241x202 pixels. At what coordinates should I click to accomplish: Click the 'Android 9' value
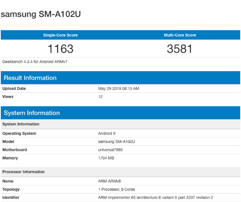coord(107,133)
